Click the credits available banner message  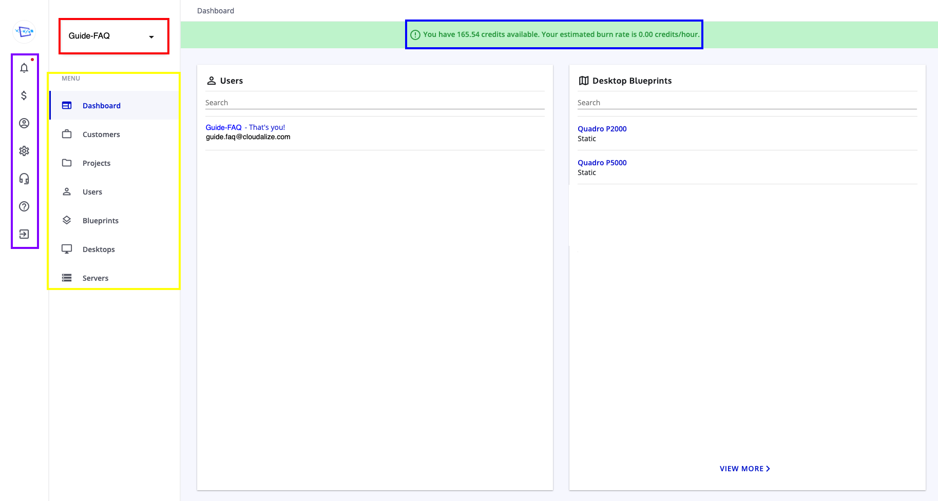point(561,34)
